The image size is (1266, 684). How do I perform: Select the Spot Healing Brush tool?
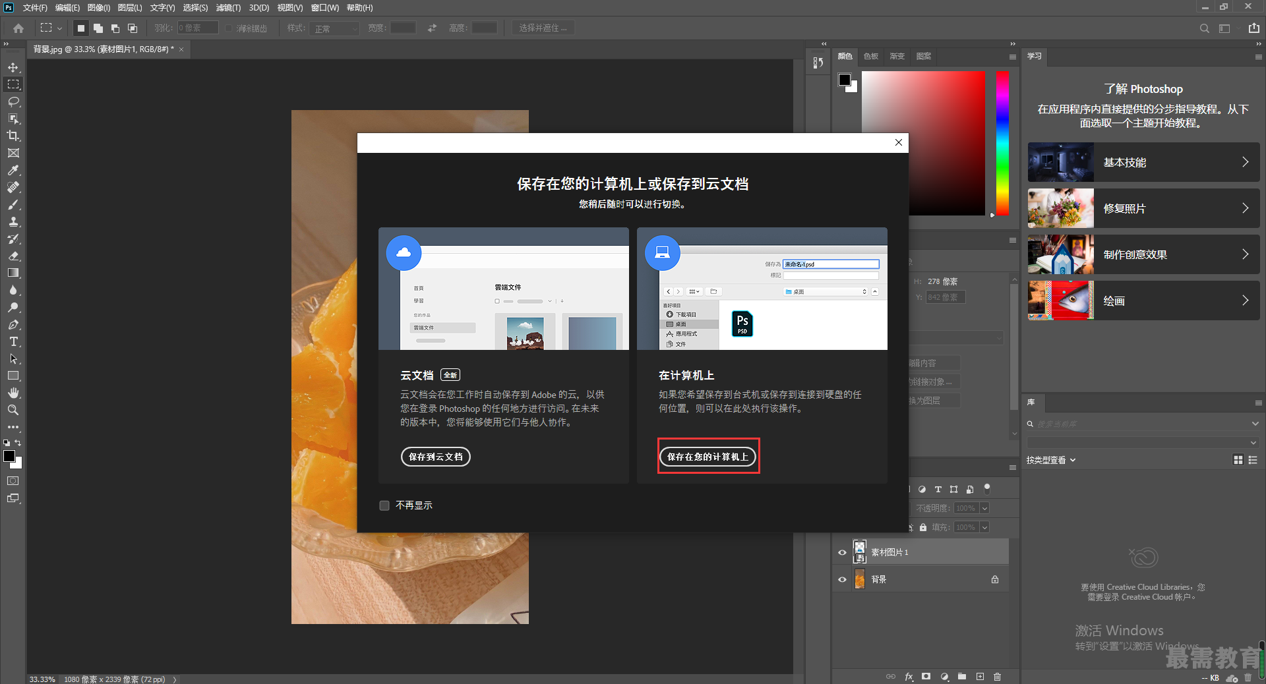(x=13, y=187)
